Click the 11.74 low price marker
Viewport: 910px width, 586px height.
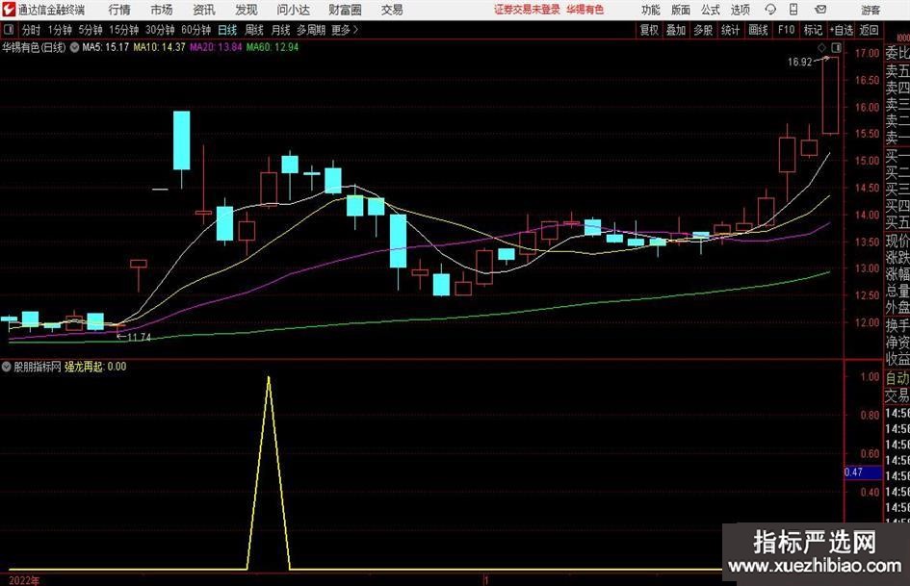139,337
